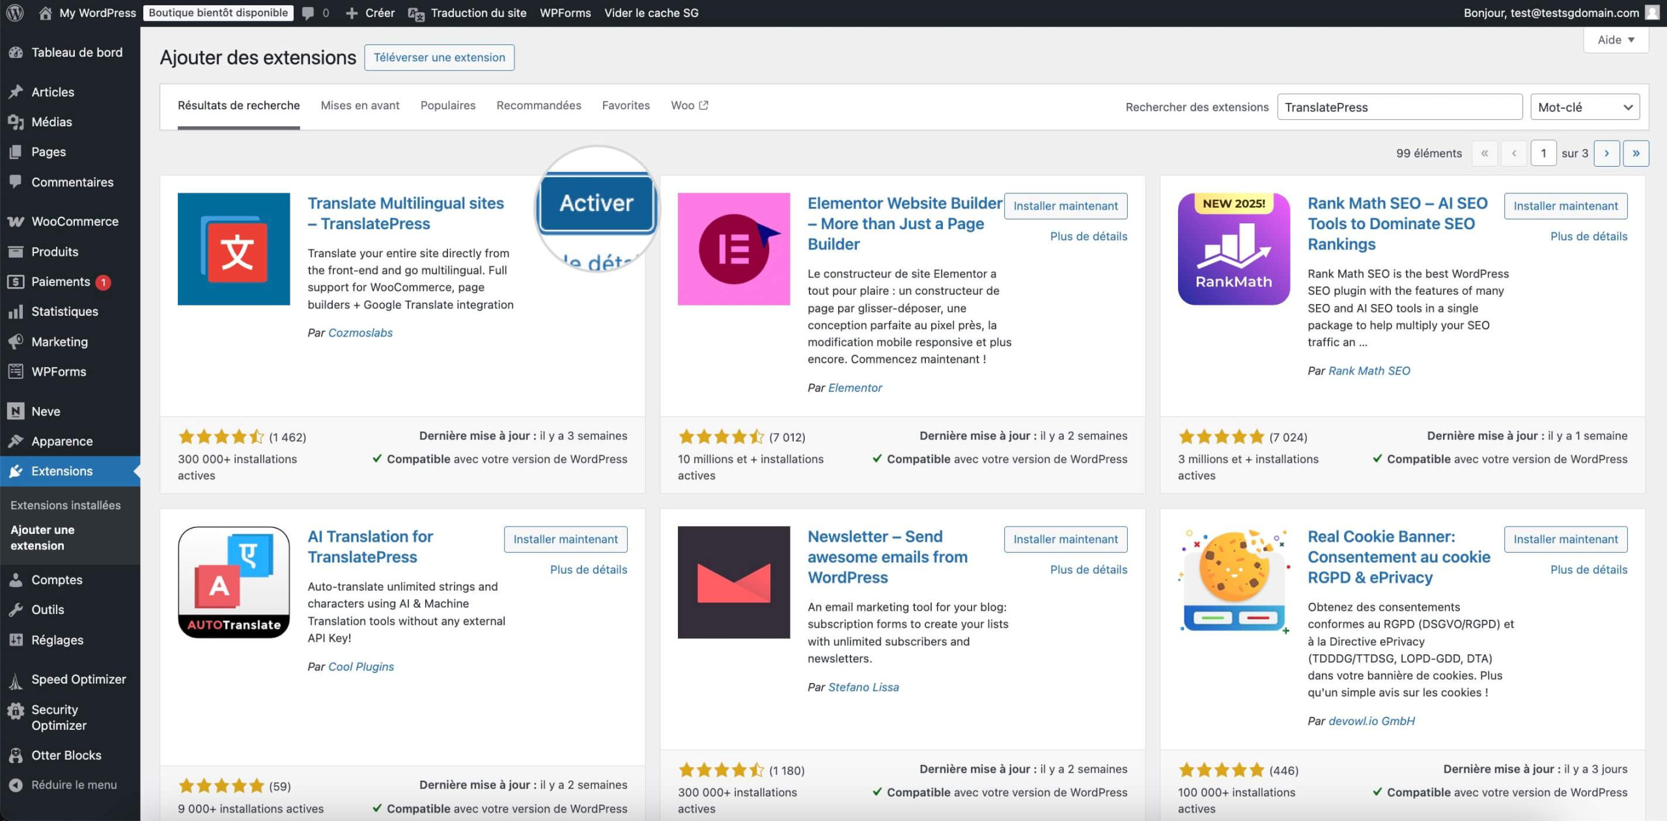Open Plus de détails for AI Translation

[x=589, y=570]
